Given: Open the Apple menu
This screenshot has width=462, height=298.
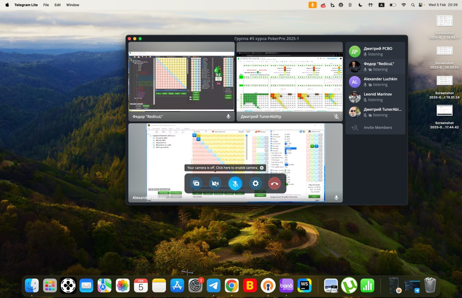Looking at the screenshot, I should point(7,5).
